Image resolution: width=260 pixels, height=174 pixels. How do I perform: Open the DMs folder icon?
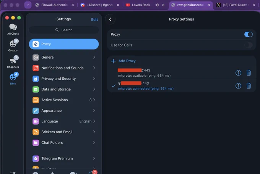click(x=14, y=76)
